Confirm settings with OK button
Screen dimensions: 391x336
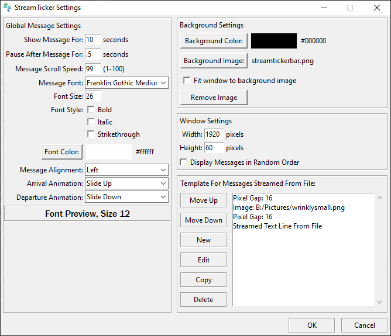pos(312,325)
